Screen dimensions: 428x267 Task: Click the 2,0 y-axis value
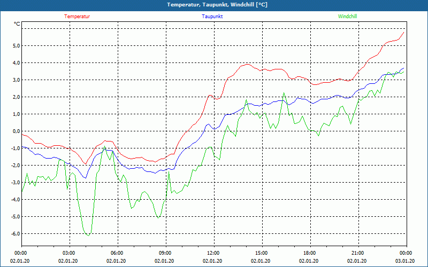[x=17, y=97]
